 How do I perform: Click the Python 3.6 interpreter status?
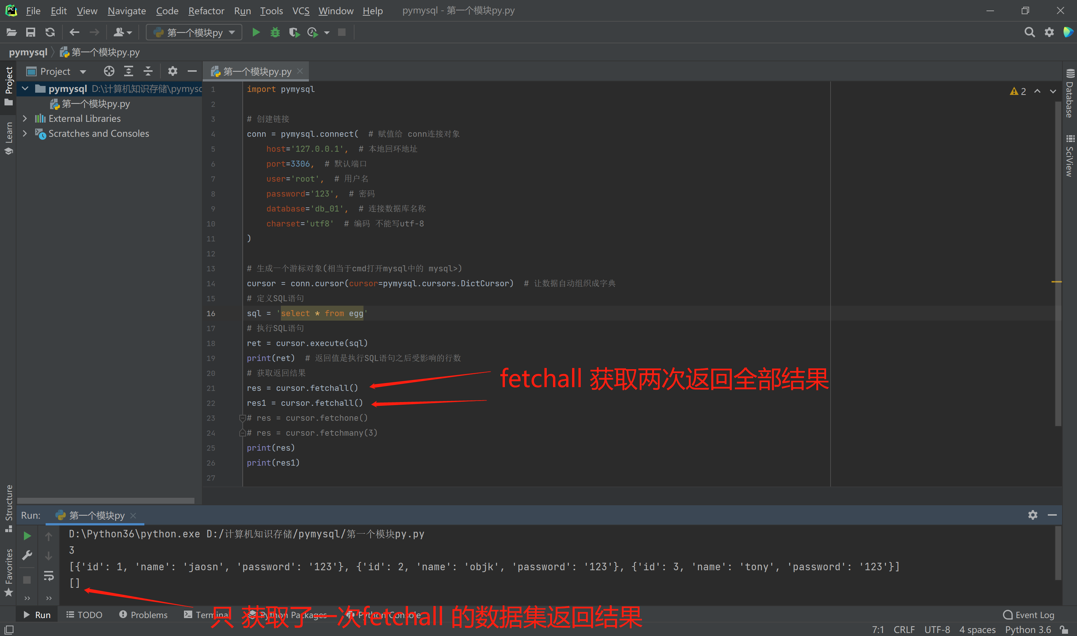point(1028,629)
